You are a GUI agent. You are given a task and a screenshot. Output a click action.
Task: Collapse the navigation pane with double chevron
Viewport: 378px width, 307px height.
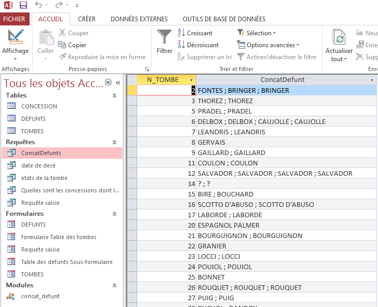(x=118, y=83)
